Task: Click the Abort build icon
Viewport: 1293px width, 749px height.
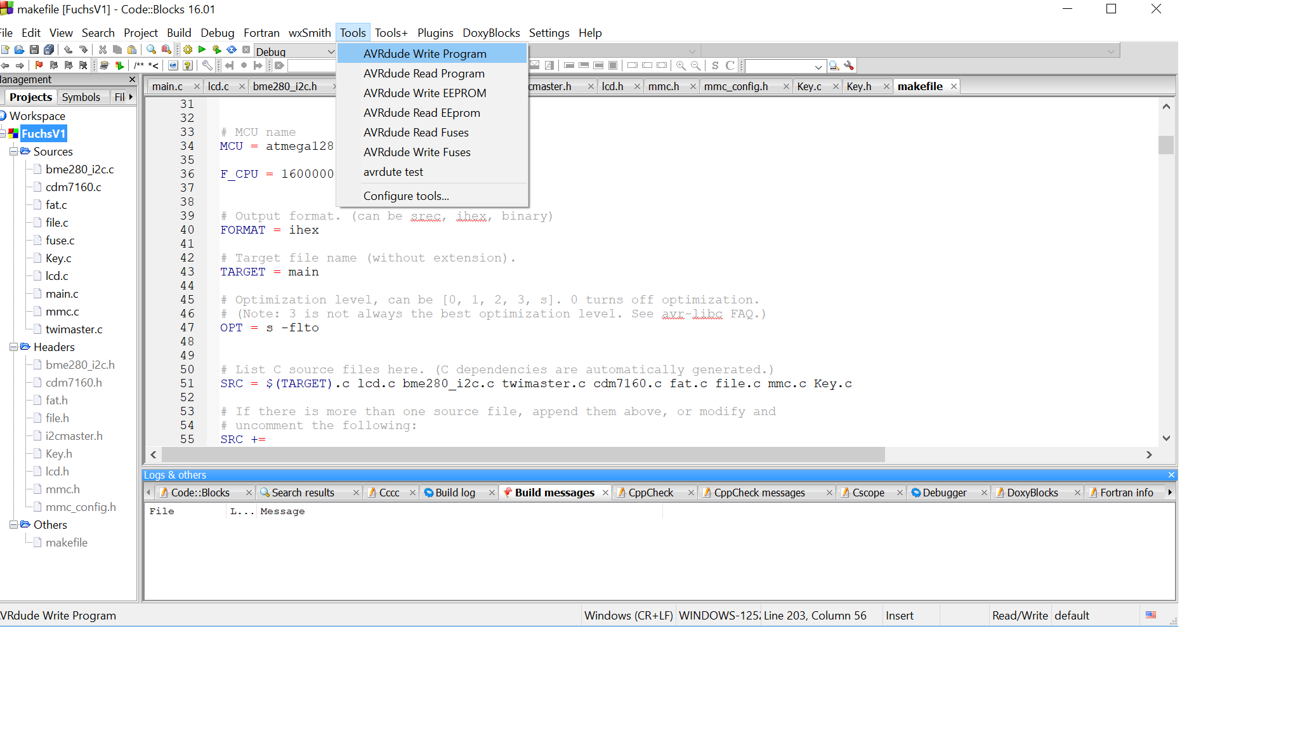Action: click(246, 50)
